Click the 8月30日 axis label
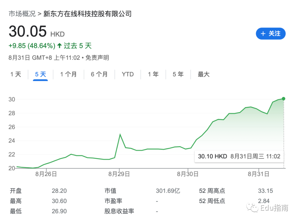This screenshot has height=221, width=298. (188, 174)
